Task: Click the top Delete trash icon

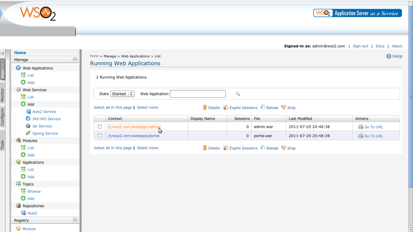Action: click(205, 108)
